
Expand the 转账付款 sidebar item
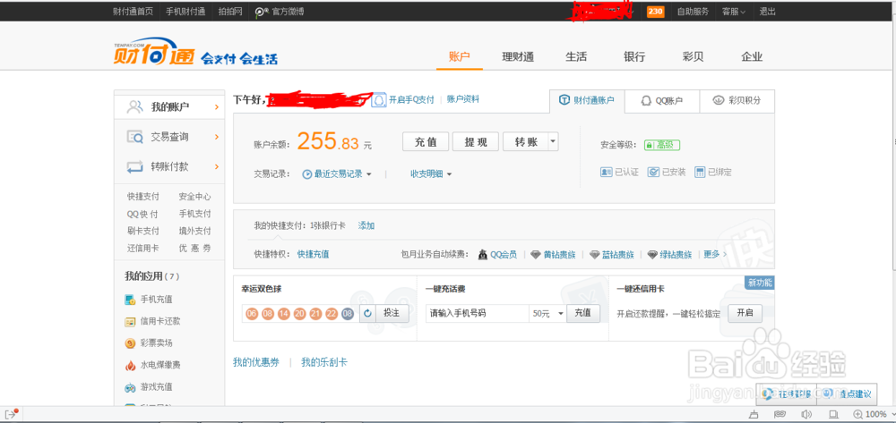pyautogui.click(x=216, y=167)
